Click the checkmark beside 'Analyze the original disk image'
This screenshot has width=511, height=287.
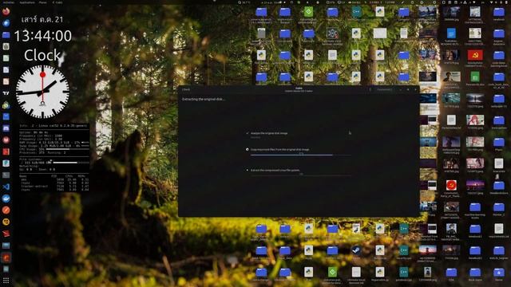248,133
